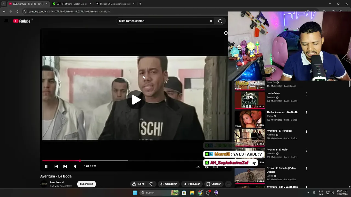Open options menu for El Perdedor
This screenshot has height=197, width=351.
click(307, 131)
